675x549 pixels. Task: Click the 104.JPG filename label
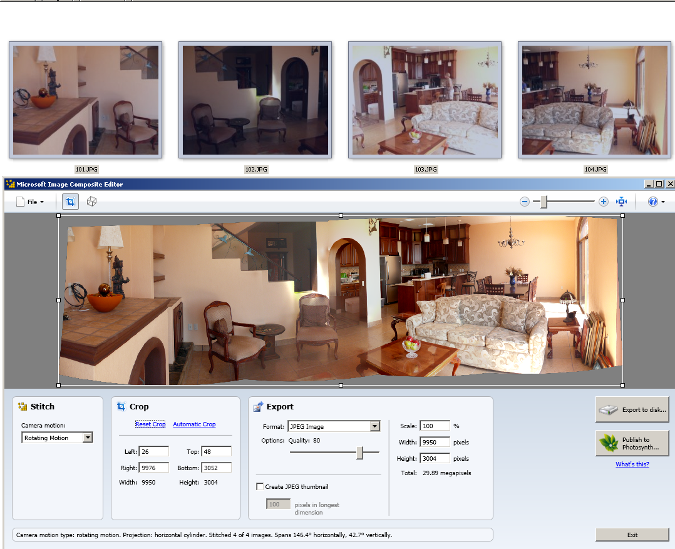click(x=595, y=170)
